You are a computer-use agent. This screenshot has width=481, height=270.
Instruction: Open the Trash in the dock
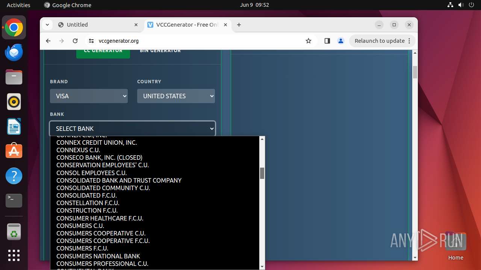click(x=14, y=231)
